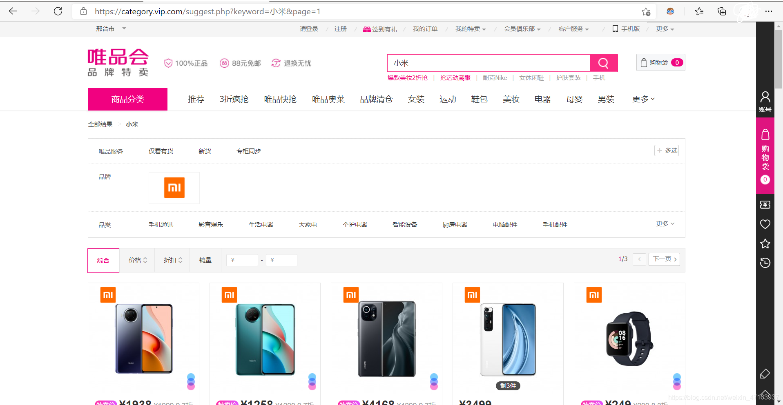
Task: Open the 商品分类 category menu
Action: coord(127,99)
